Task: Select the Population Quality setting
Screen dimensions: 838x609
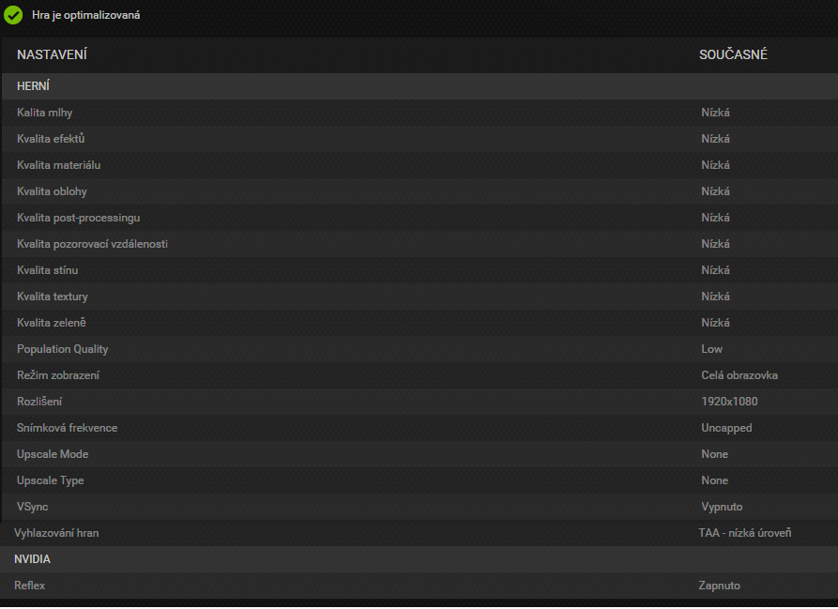Action: [62, 349]
